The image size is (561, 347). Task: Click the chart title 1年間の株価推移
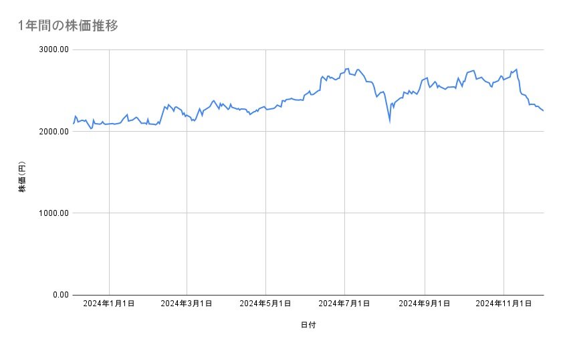pos(69,25)
